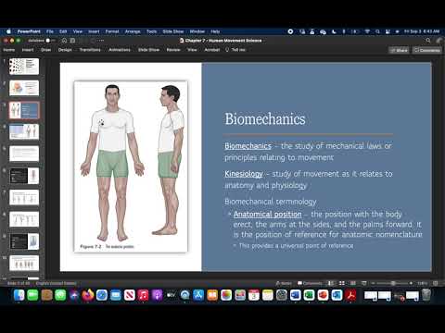This screenshot has height=333, width=445.
Task: Open Finder from the dock
Action: 19,295
